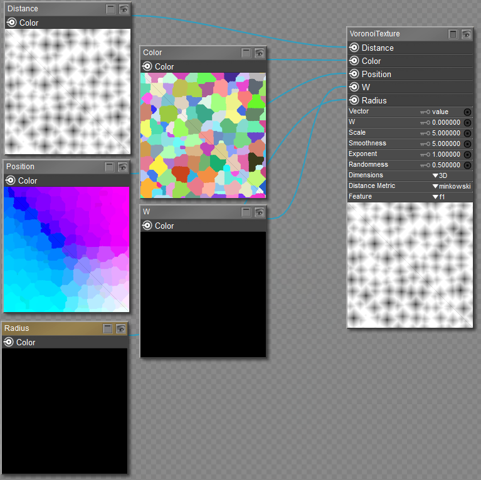Toggle preview eye on Position node

coord(122,167)
